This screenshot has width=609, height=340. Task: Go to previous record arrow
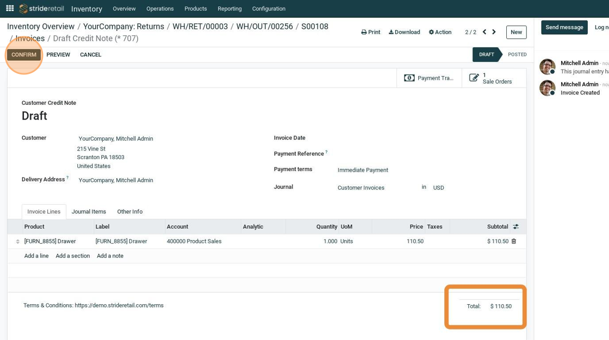(484, 32)
